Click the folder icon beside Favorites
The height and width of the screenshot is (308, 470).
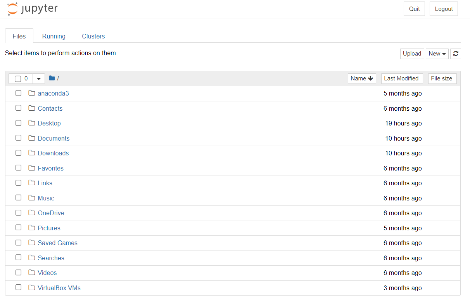point(32,168)
